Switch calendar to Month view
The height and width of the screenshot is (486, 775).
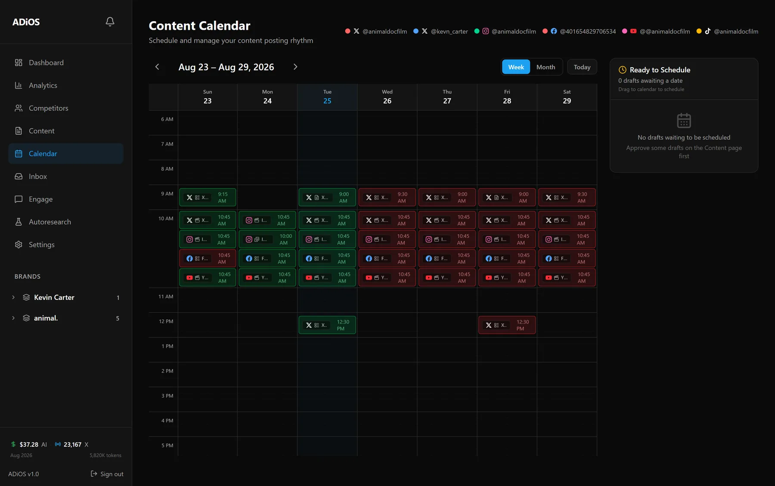(x=546, y=67)
